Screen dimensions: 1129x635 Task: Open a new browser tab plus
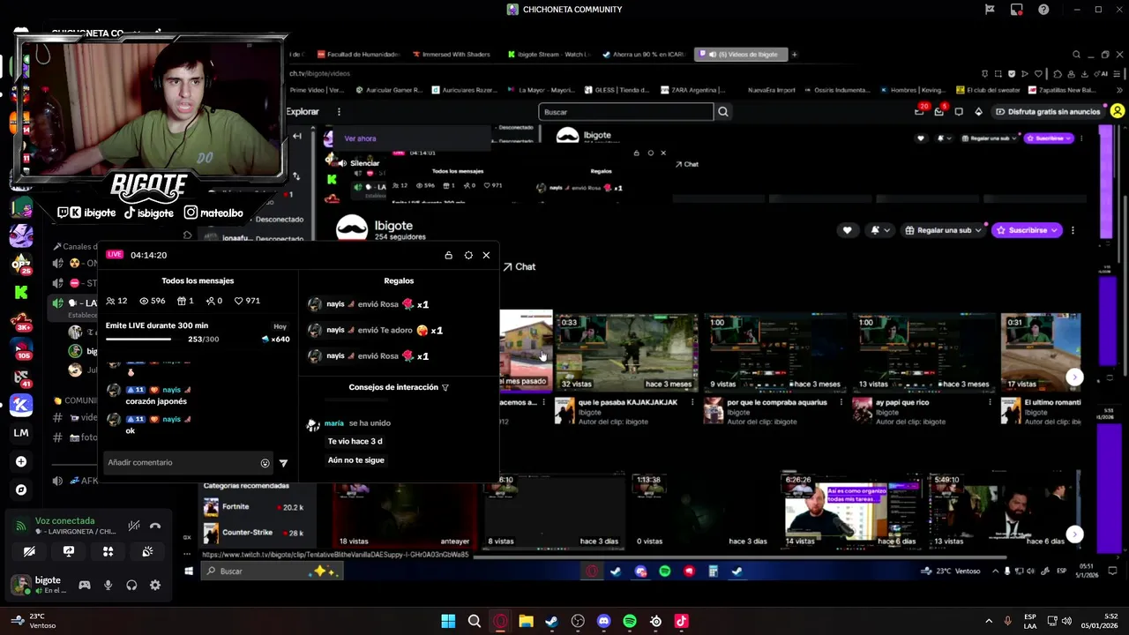pos(794,55)
